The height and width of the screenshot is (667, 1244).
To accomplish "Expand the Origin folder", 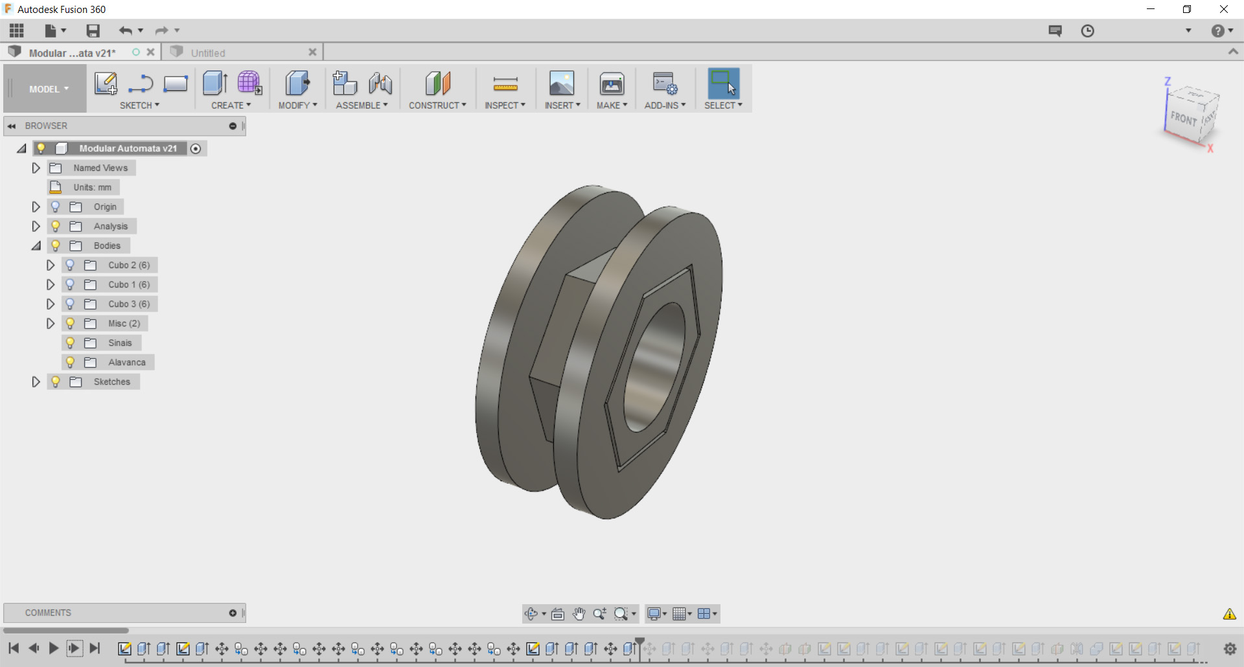I will [36, 207].
